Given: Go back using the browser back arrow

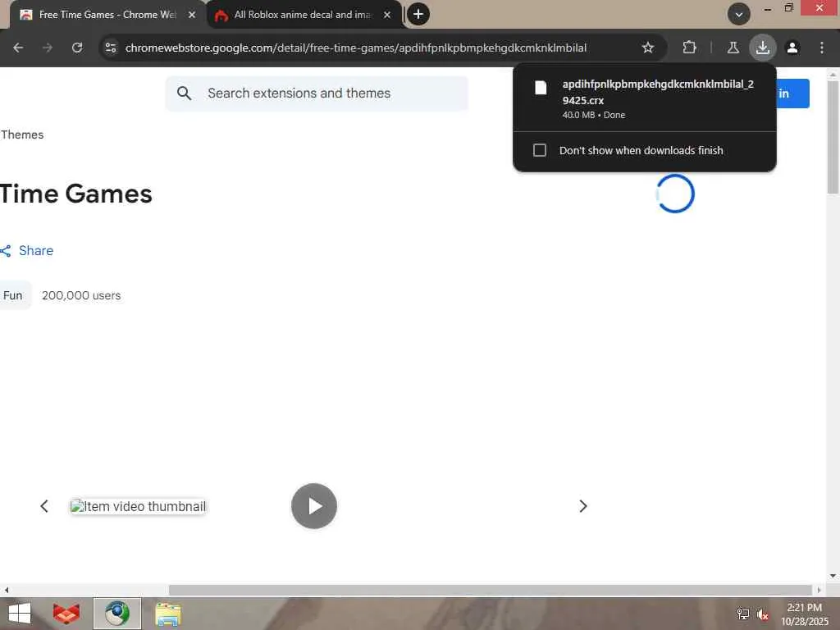Looking at the screenshot, I should (x=18, y=48).
